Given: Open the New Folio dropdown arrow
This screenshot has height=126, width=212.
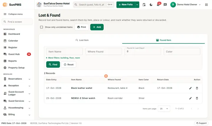Looking at the screenshot, I should [137, 5].
